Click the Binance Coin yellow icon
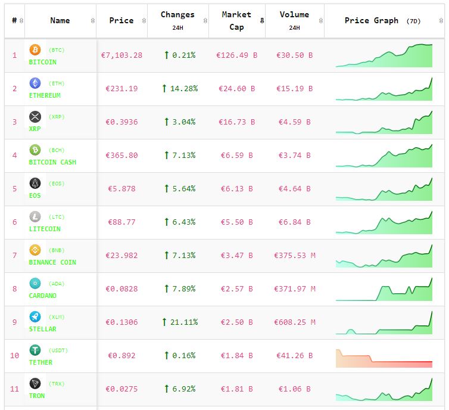 [x=35, y=250]
